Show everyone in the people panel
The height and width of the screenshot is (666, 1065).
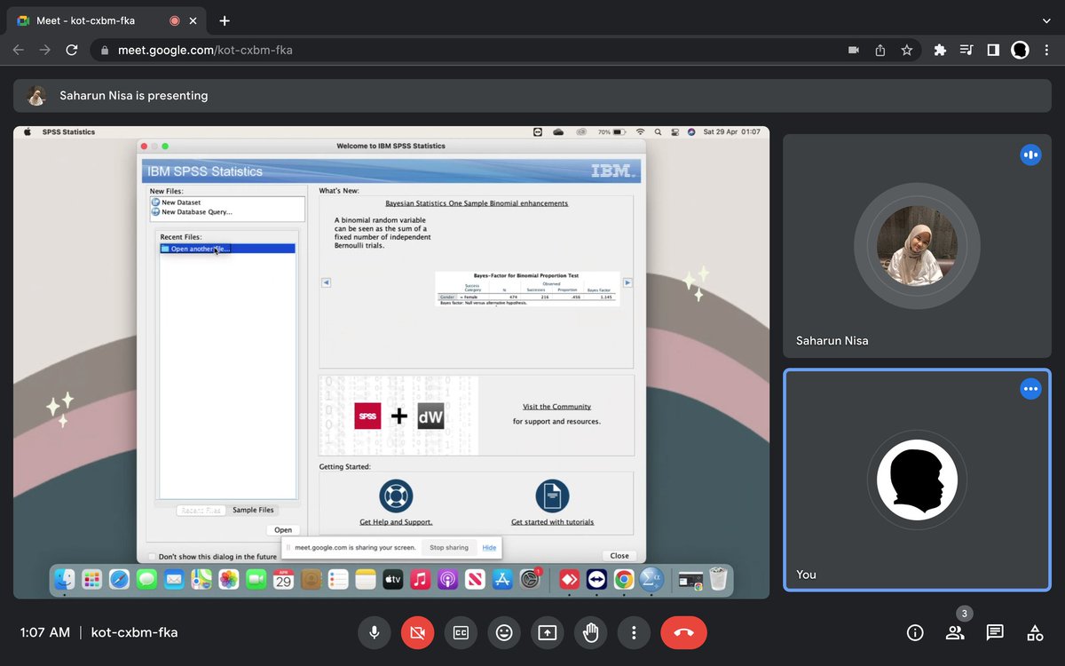pyautogui.click(x=955, y=632)
